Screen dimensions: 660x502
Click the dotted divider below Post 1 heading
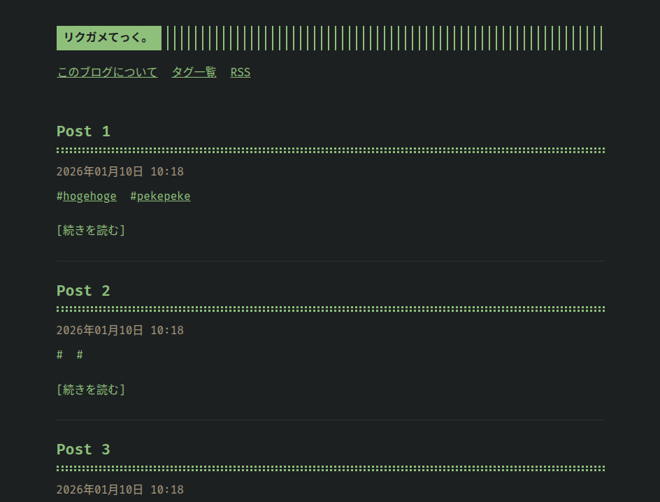tap(330, 149)
